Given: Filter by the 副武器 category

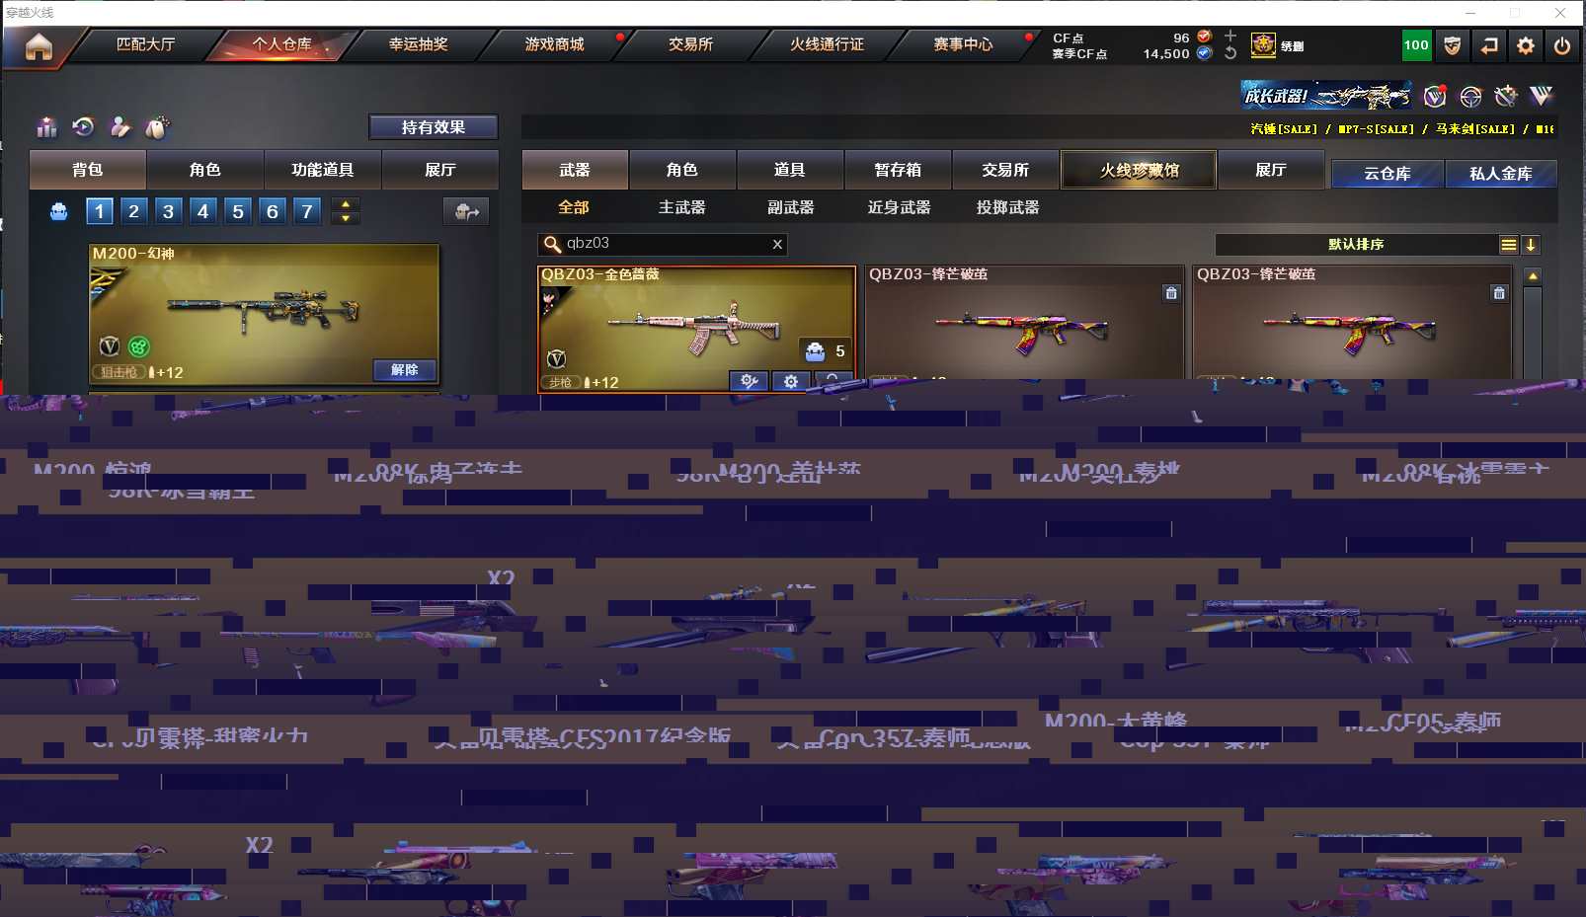Looking at the screenshot, I should [x=791, y=207].
